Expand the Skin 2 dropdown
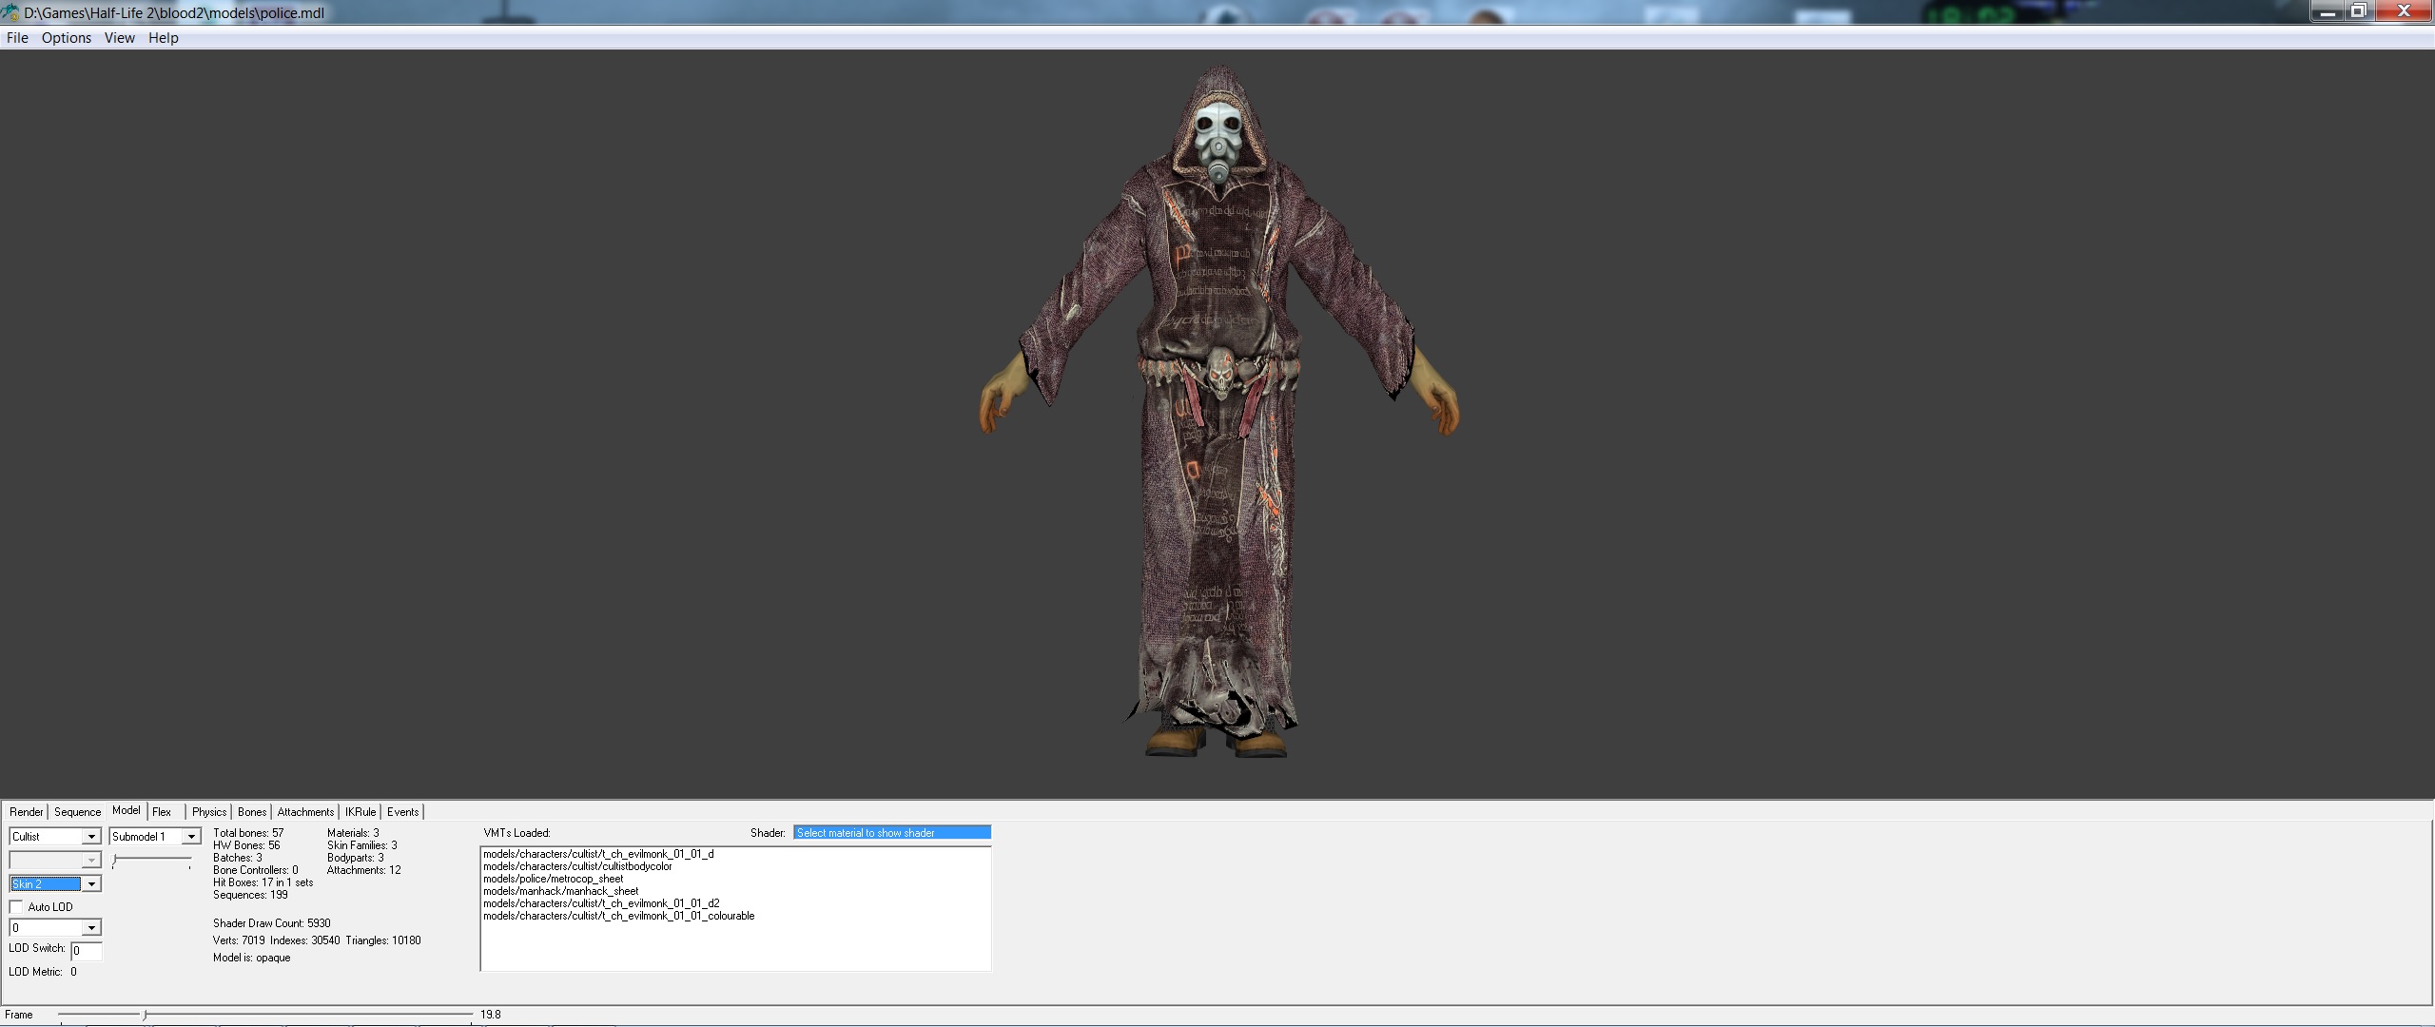The image size is (2435, 1027). [x=91, y=884]
